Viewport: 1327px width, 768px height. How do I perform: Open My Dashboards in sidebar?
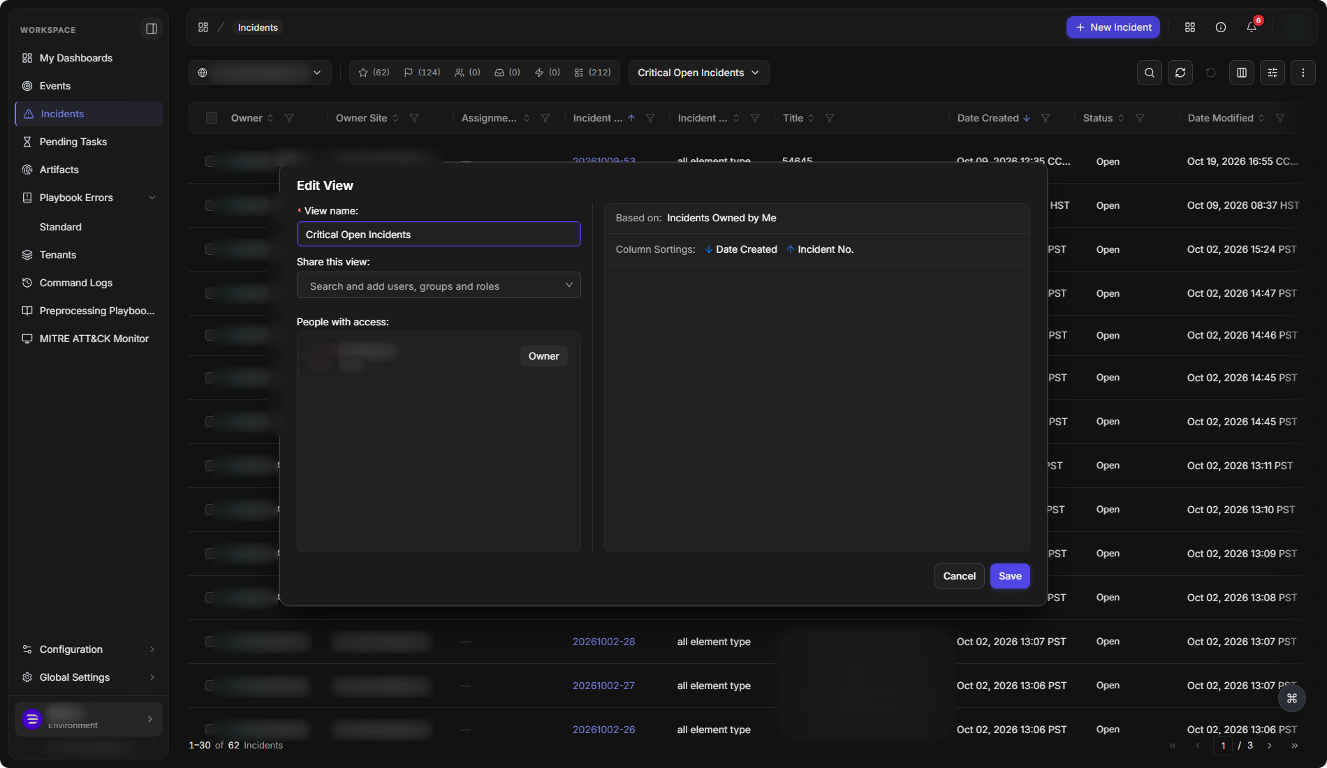click(x=88, y=58)
